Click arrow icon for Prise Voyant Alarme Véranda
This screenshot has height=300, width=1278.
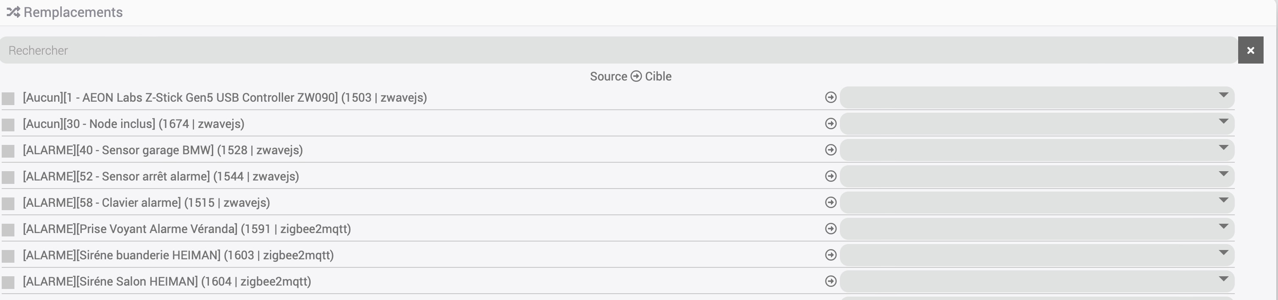click(x=831, y=229)
